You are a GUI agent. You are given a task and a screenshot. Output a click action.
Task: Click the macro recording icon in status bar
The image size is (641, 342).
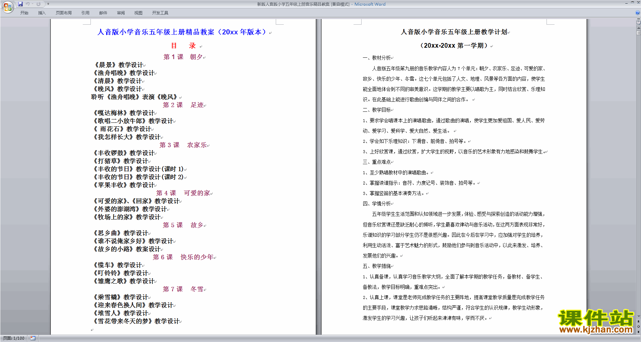(33, 338)
